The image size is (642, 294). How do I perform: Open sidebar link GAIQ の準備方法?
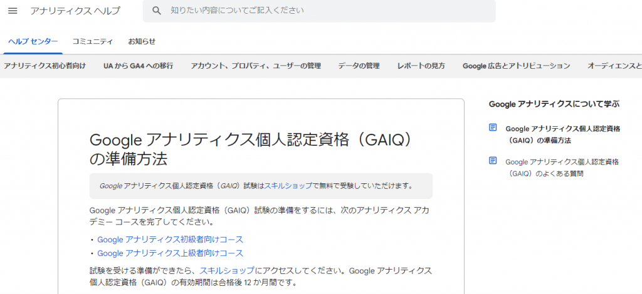563,134
